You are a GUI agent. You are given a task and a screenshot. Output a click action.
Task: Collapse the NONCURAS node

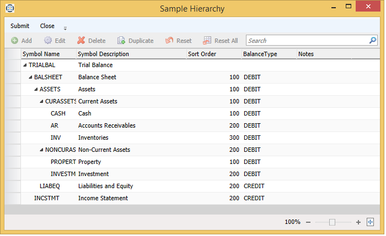[41, 150]
